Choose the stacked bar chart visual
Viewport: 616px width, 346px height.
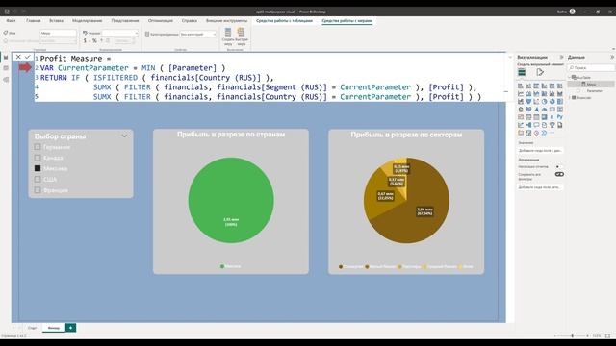(x=521, y=86)
